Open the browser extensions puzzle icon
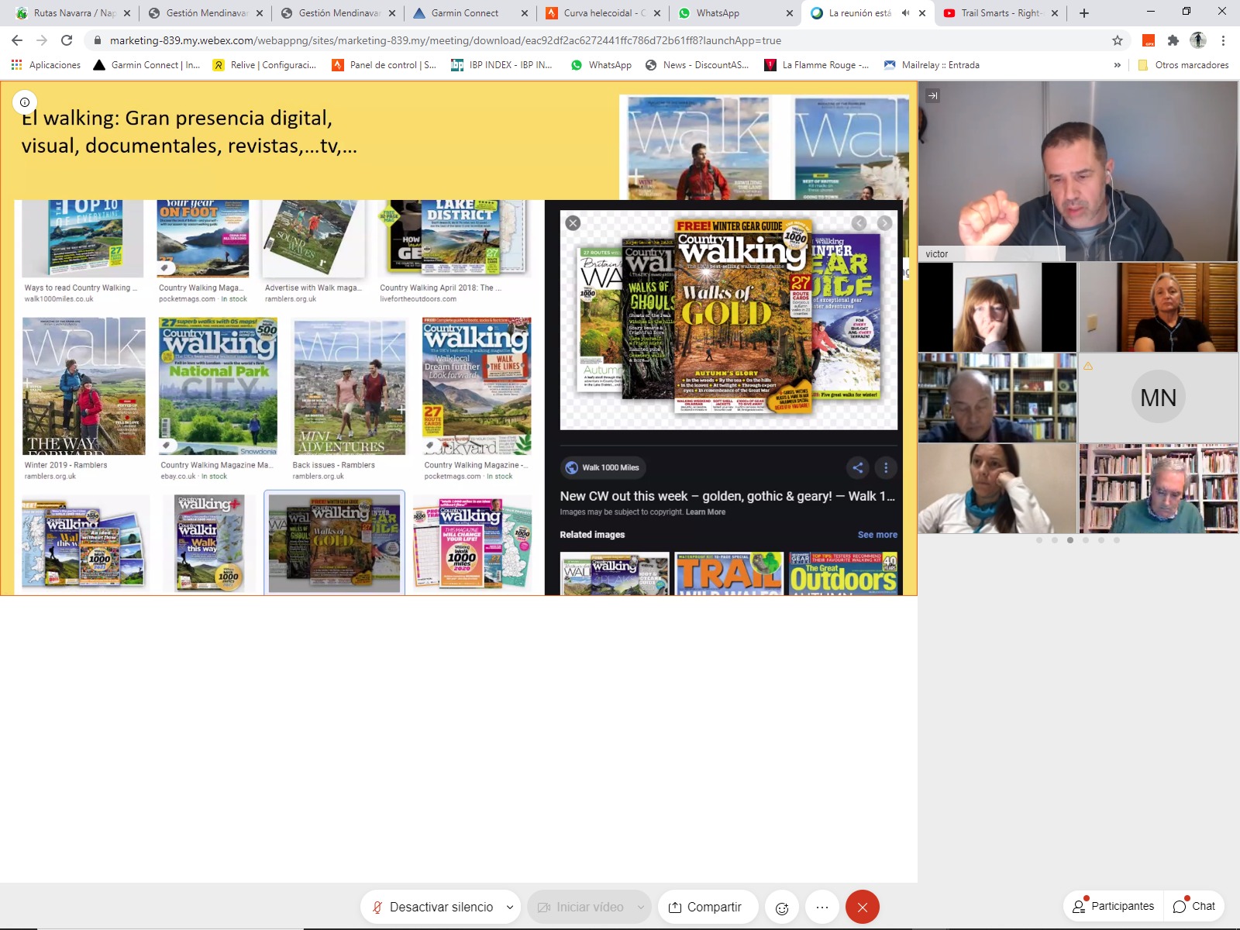1240x930 pixels. point(1173,40)
